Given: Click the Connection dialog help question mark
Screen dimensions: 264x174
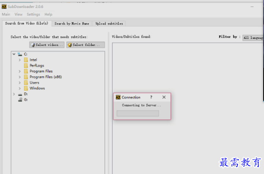Looking at the screenshot, I should coord(151,97).
